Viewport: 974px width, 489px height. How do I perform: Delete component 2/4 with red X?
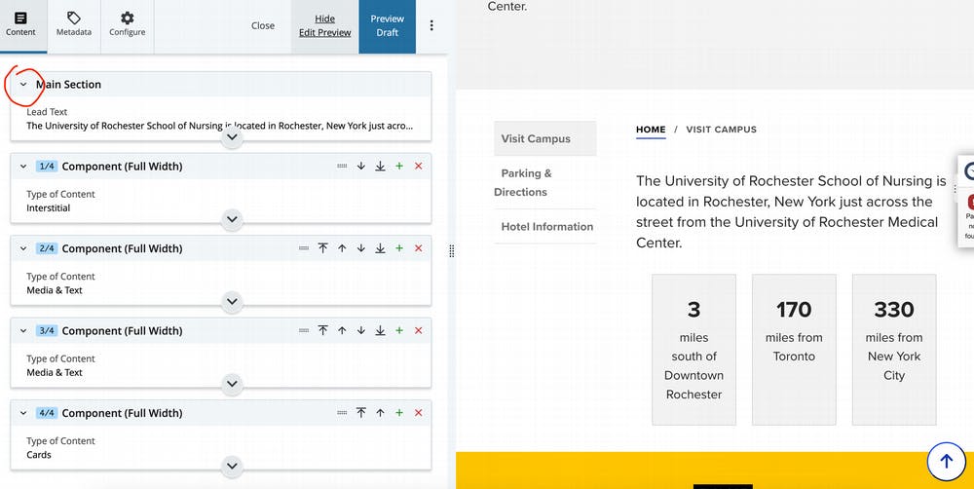click(418, 248)
